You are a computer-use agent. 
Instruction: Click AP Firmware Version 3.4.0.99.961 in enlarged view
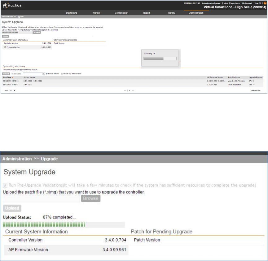[x=66, y=250]
